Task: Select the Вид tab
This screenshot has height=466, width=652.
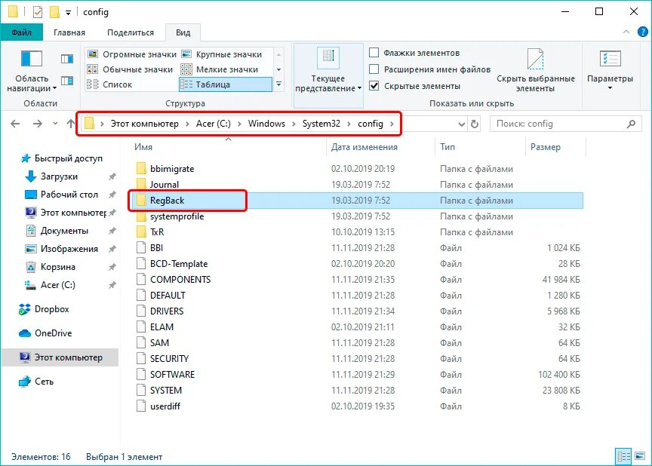Action: (x=183, y=32)
